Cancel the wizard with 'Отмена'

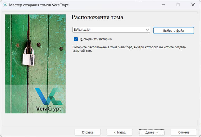click(184, 132)
